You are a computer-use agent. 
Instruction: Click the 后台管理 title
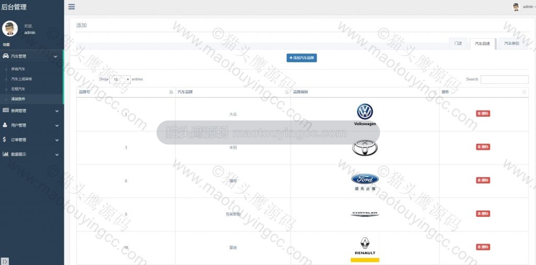pos(14,7)
